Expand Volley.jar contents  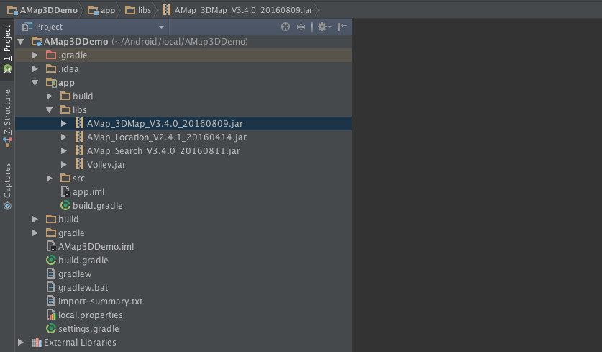64,164
